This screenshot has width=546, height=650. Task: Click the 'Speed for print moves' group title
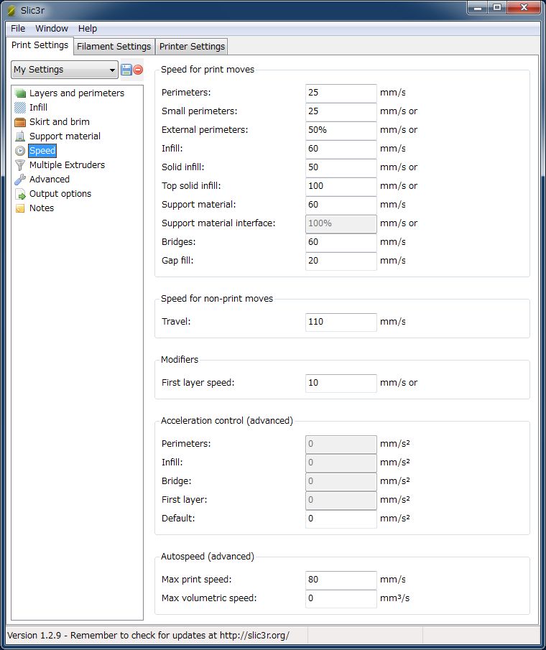[208, 70]
